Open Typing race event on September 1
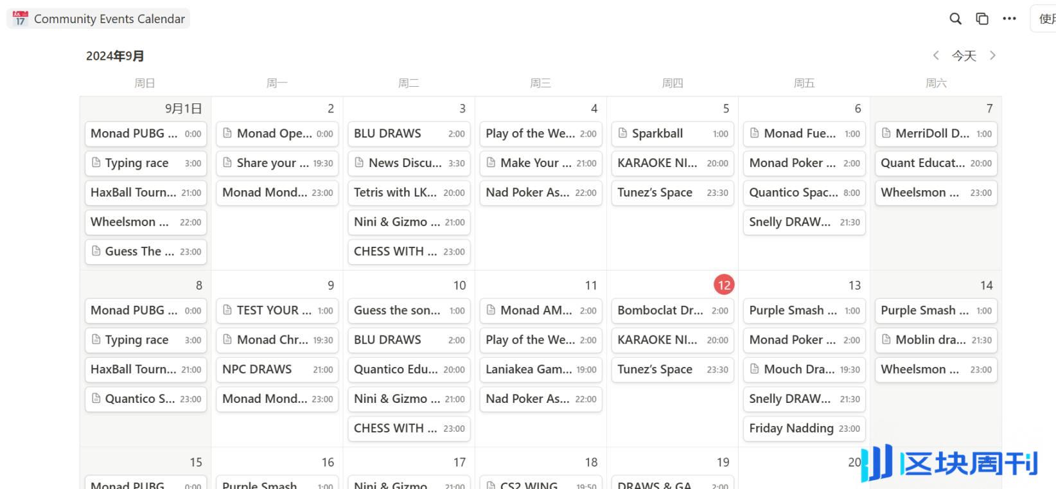Viewport: 1056px width, 489px height. click(146, 163)
